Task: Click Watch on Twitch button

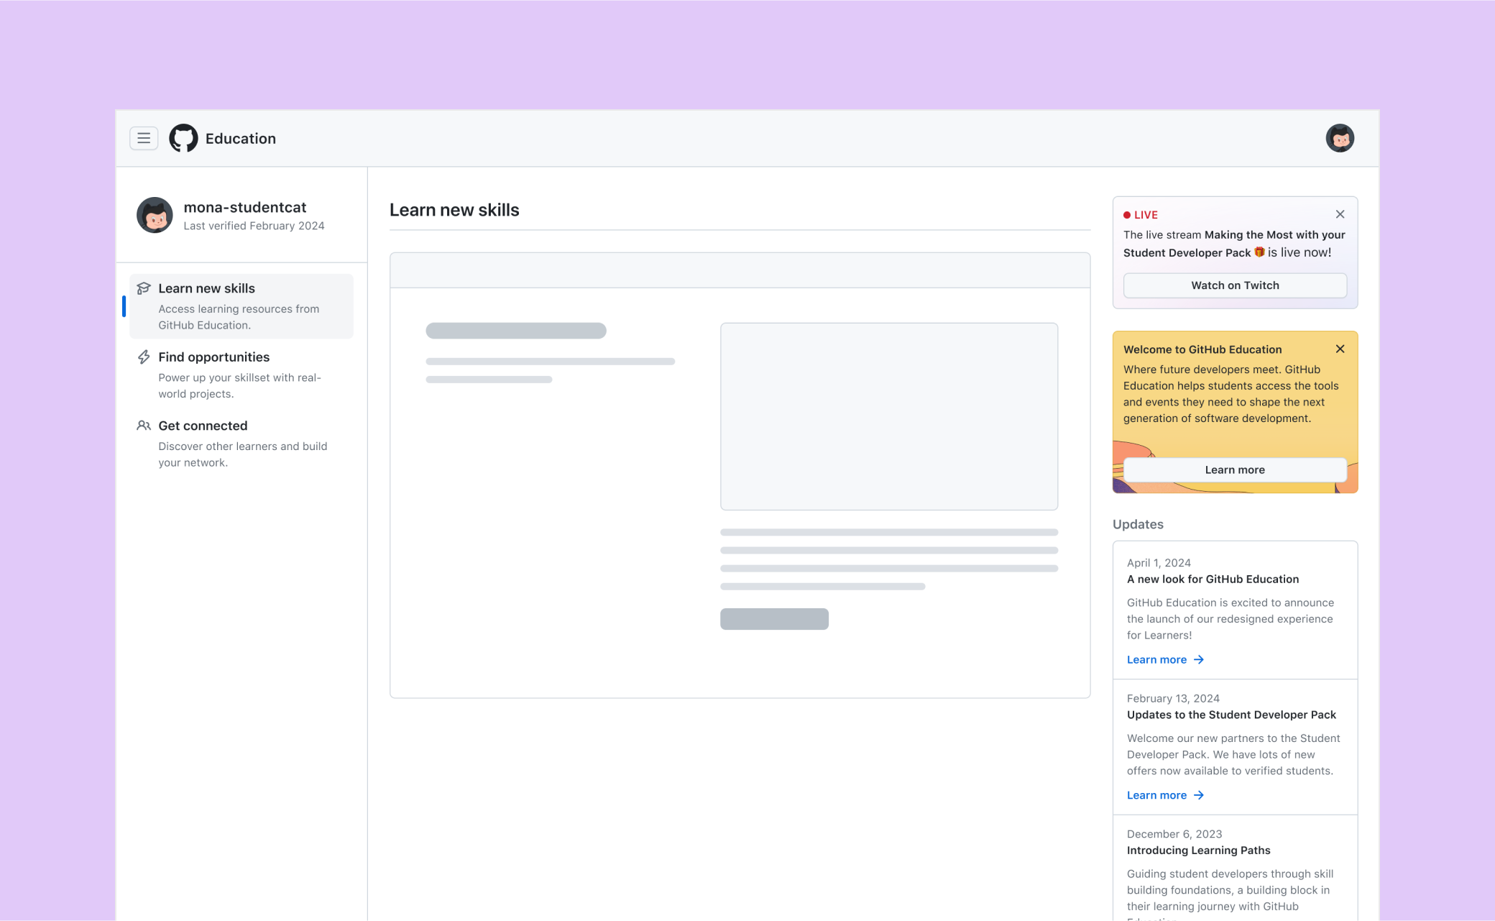Action: pos(1235,285)
